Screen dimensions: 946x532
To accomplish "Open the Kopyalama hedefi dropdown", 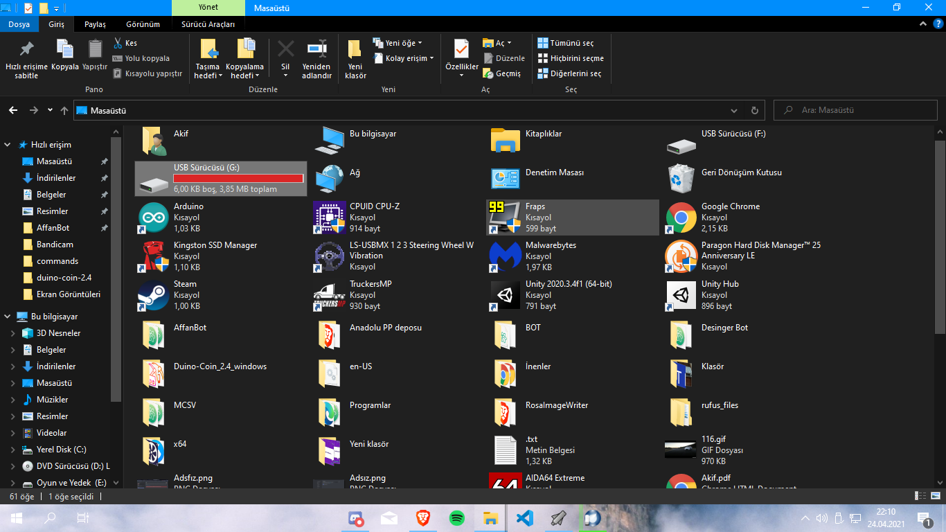I will [245, 59].
